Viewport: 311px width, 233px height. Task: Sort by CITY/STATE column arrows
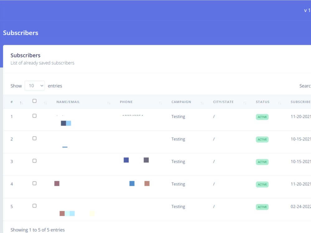pyautogui.click(x=245, y=103)
